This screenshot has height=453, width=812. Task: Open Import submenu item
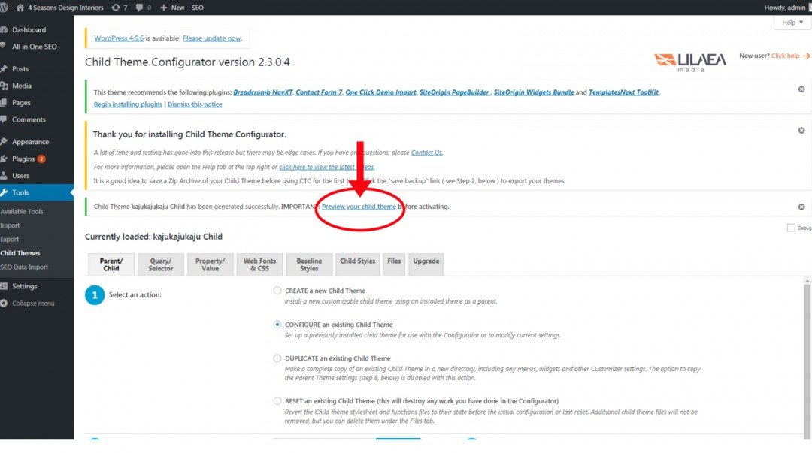click(x=10, y=225)
